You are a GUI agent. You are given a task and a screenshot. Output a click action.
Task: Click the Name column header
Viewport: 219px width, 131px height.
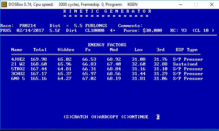(16, 50)
